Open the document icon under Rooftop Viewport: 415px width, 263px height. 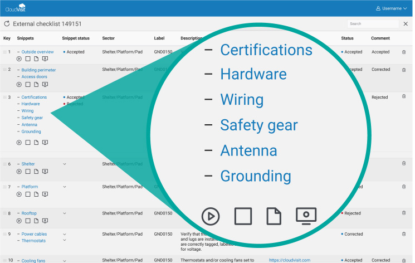(36, 221)
